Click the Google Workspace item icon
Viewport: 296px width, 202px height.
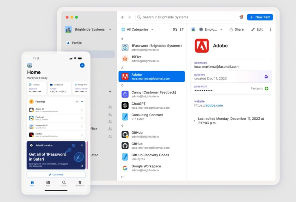(x=125, y=168)
